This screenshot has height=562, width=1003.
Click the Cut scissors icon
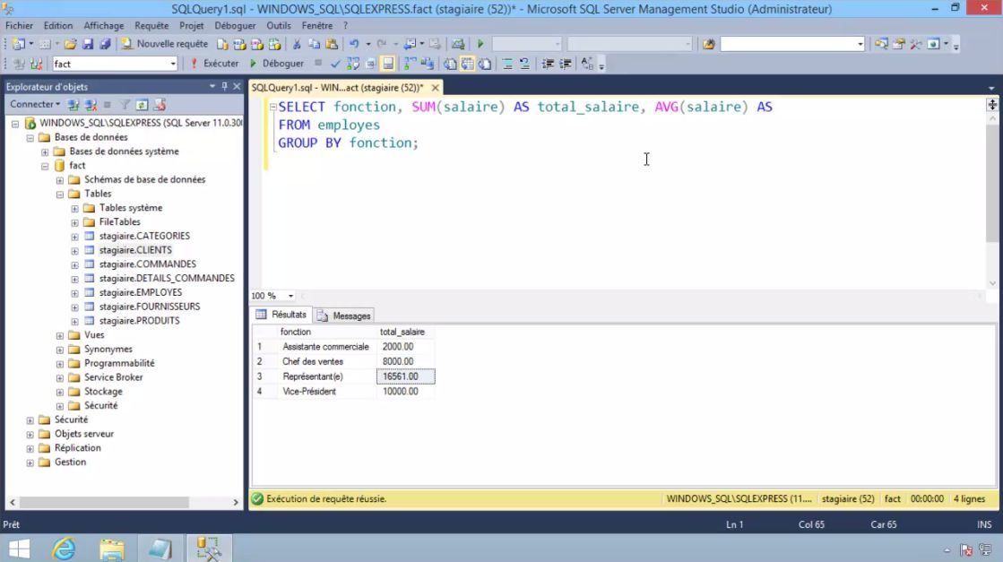click(296, 44)
